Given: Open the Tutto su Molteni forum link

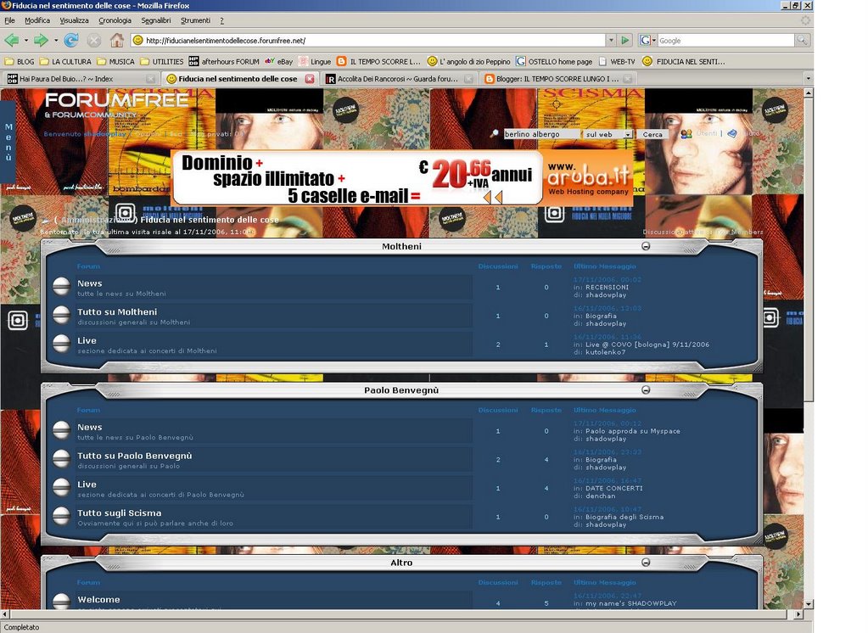Looking at the screenshot, I should coord(117,311).
